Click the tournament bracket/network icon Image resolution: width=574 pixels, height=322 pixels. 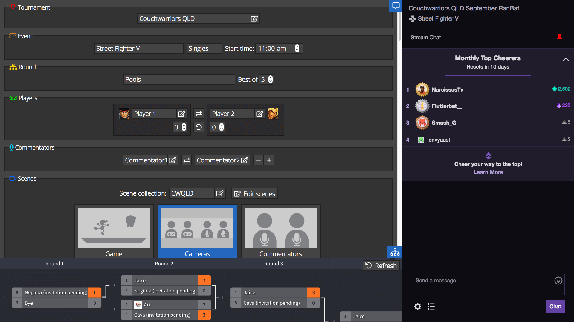coord(395,252)
